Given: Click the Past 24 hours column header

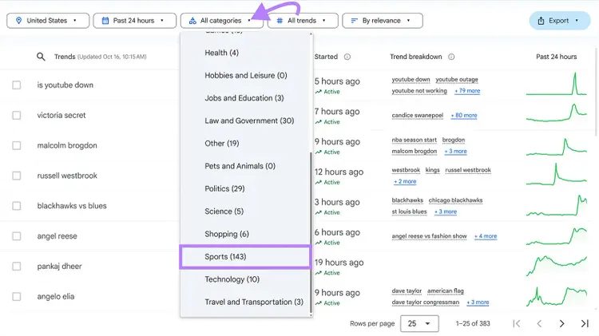Looking at the screenshot, I should pos(556,57).
